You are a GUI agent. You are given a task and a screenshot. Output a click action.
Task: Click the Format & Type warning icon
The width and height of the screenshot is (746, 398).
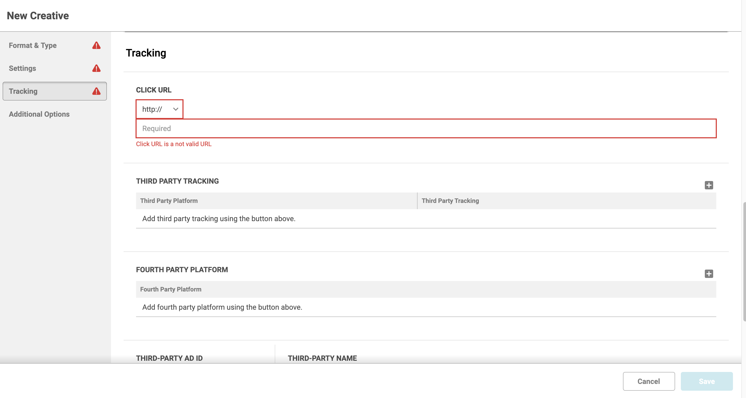(96, 45)
